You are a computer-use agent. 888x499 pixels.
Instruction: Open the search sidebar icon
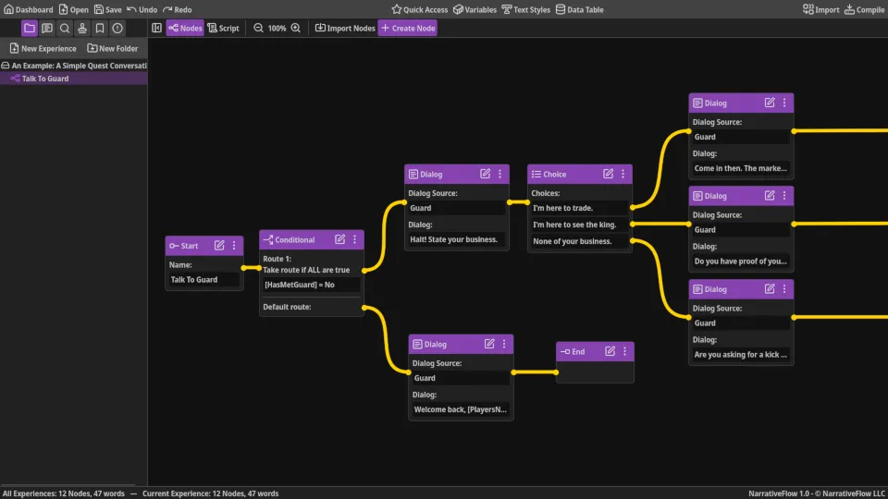coord(65,28)
